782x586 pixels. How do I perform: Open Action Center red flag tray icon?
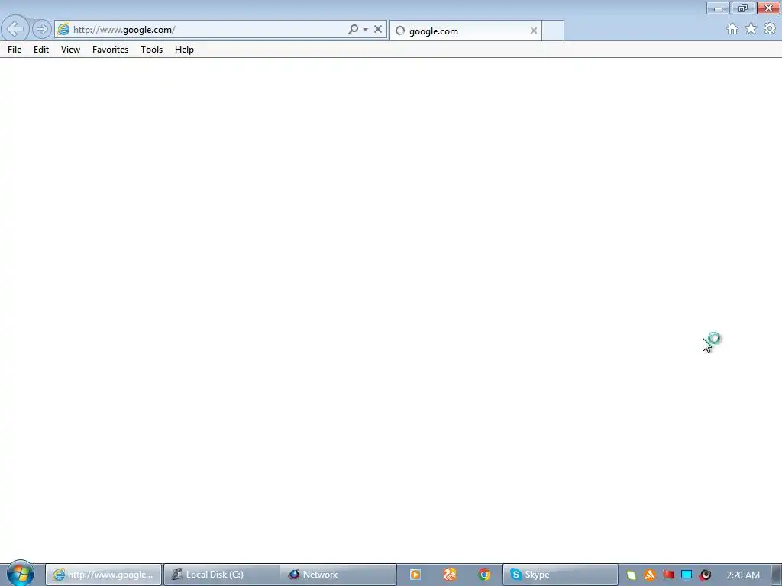tap(668, 575)
